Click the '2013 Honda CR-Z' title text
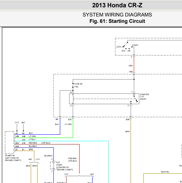Viewport: 182px width, 183px height. 117,5
